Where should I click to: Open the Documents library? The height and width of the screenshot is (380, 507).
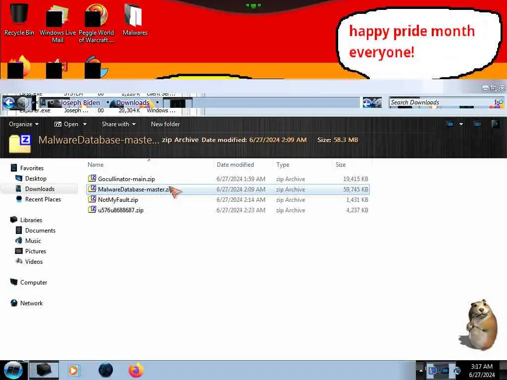coord(40,231)
